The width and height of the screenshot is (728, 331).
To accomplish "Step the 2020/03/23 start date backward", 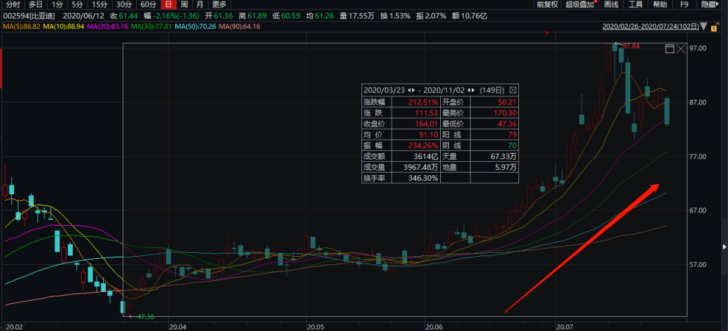I will coord(408,90).
